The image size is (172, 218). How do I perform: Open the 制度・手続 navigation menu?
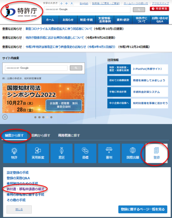[x=87, y=20]
